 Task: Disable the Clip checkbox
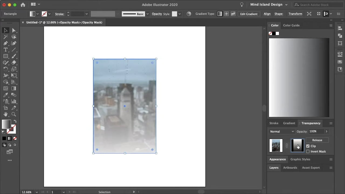point(308,146)
